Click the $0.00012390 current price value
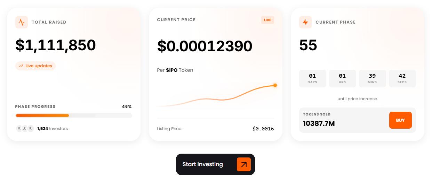The image size is (432, 180). 205,46
